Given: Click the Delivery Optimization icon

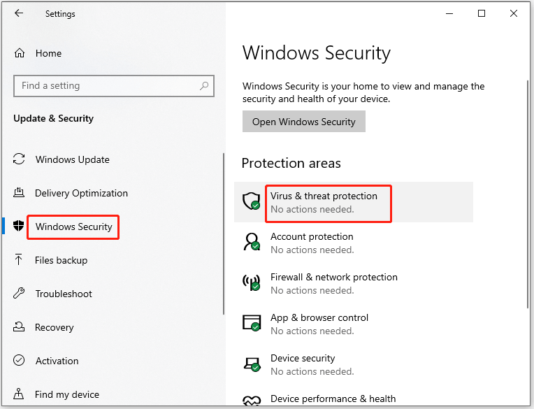Looking at the screenshot, I should pos(19,193).
